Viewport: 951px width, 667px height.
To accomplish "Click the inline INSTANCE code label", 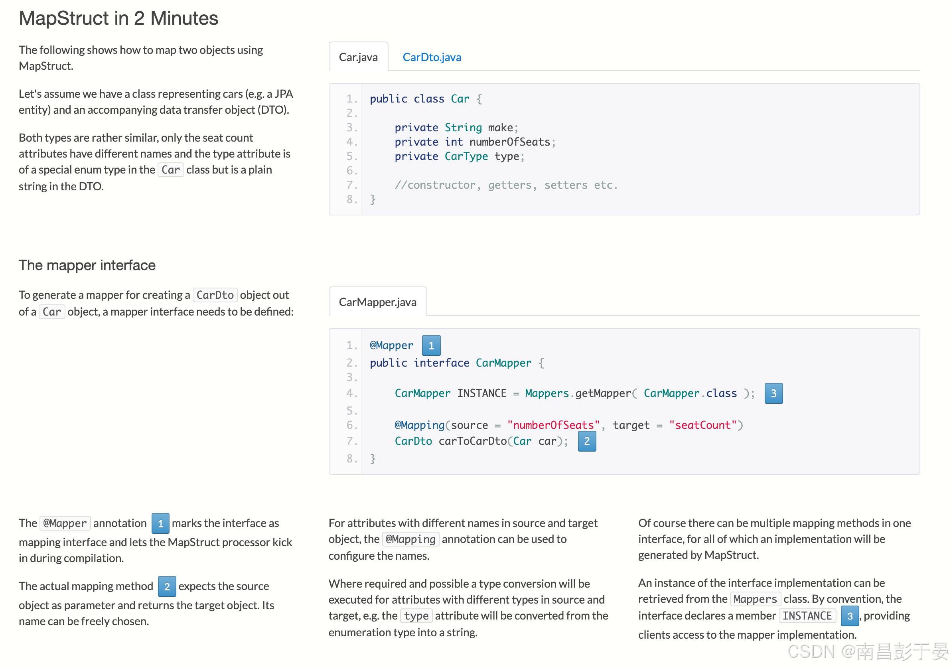I will pyautogui.click(x=807, y=616).
